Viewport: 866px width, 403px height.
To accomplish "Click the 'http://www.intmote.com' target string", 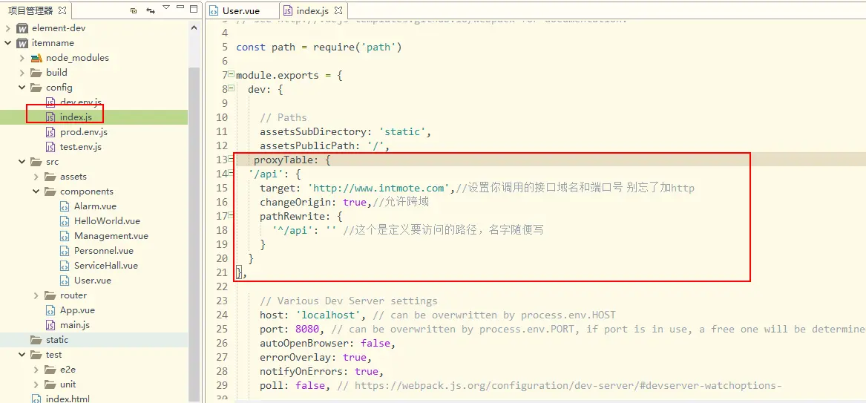I will click(379, 189).
